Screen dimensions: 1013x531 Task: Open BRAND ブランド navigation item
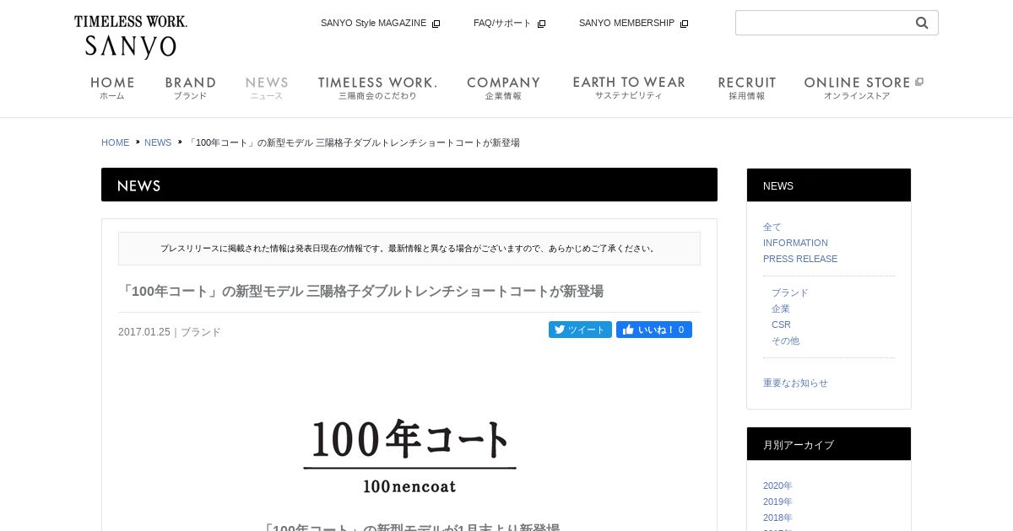point(191,88)
